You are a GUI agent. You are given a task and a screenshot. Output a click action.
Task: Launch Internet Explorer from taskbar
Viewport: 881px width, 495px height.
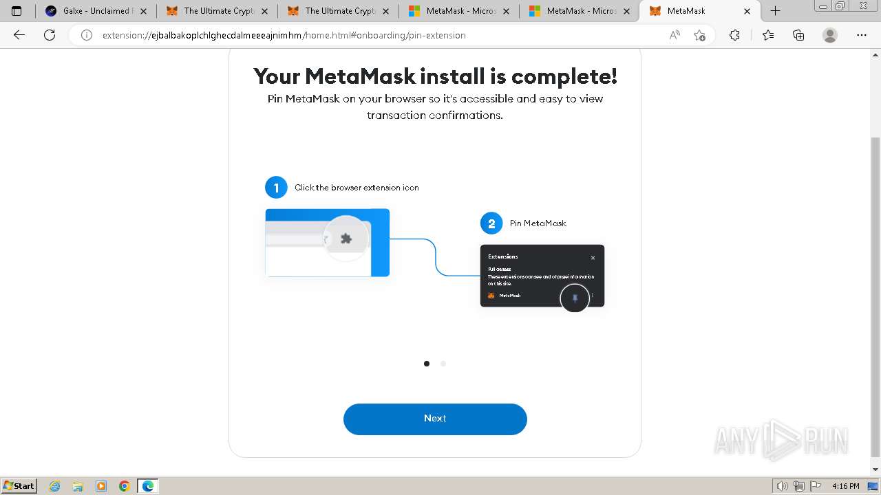(x=55, y=486)
